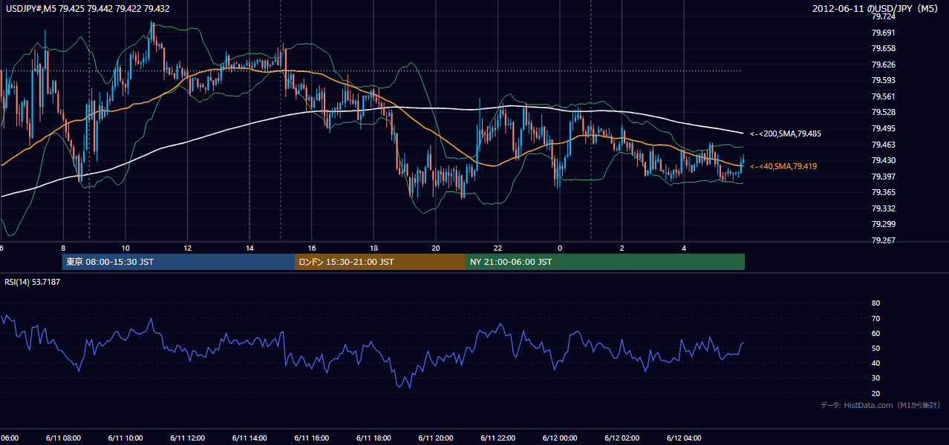Click hour tick 18 under price chart
This screenshot has width=949, height=445.
point(374,248)
